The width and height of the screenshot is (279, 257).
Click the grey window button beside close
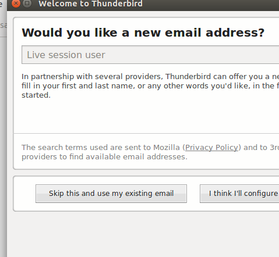27,3
